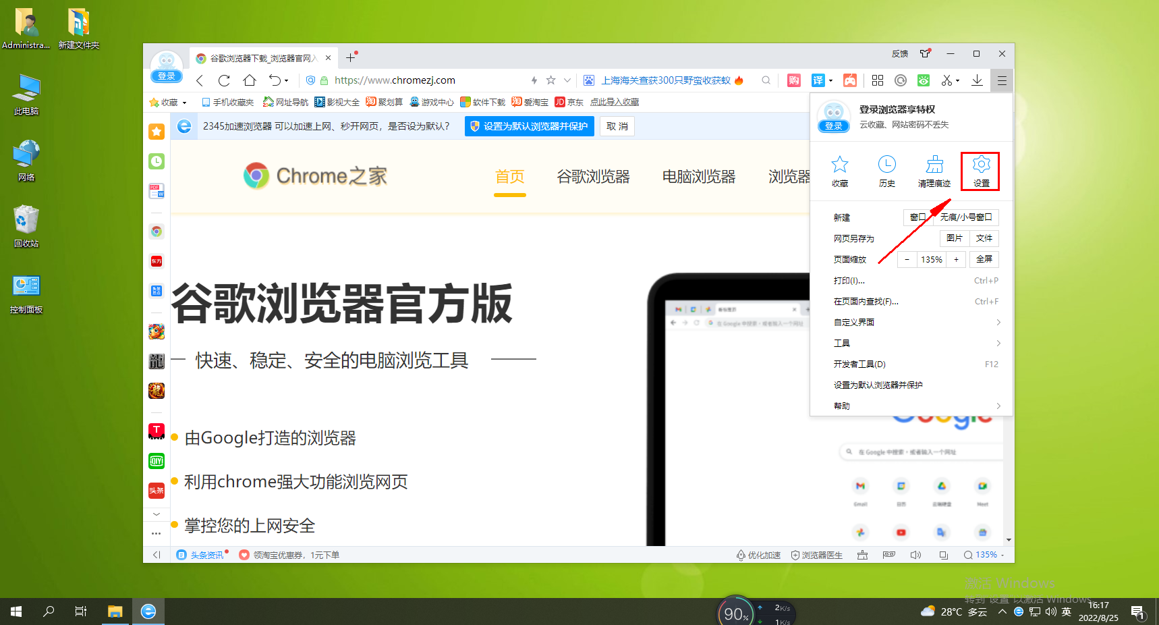Open sidebar green clock history icon

coord(157,161)
